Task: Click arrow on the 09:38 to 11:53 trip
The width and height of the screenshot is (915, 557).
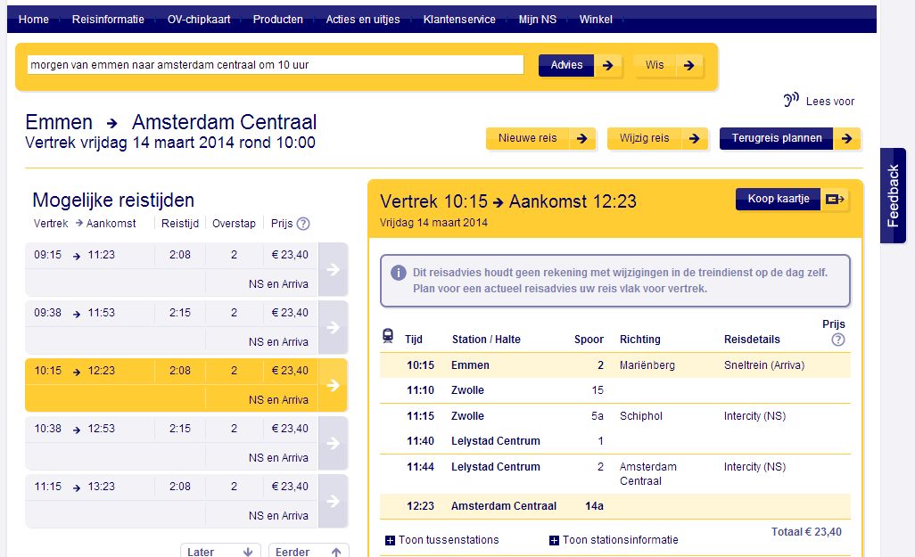Action: coord(333,327)
